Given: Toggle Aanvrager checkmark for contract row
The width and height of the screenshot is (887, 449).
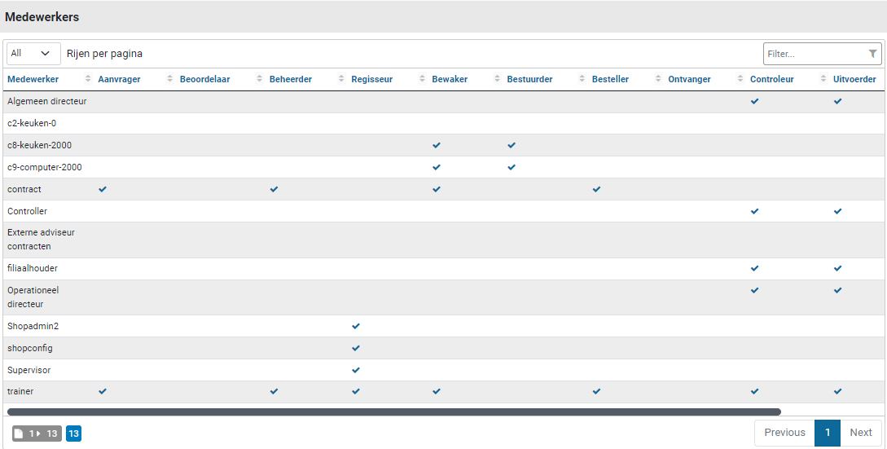Looking at the screenshot, I should [103, 189].
